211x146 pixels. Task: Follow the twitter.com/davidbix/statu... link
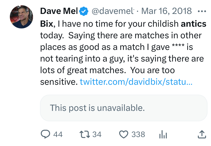pyautogui.click(x=136, y=82)
